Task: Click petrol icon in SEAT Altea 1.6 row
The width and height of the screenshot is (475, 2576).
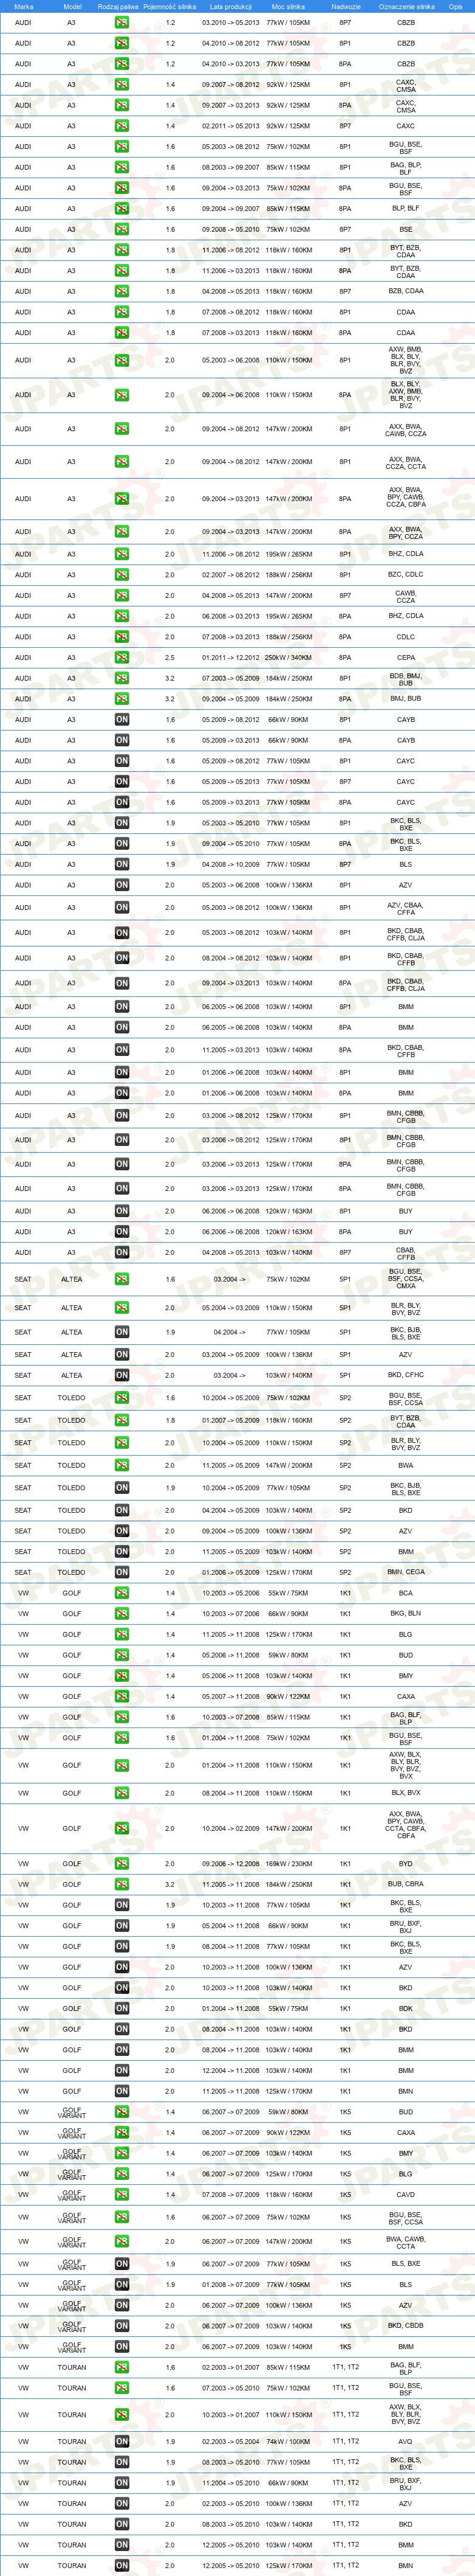Action: pyautogui.click(x=121, y=1279)
